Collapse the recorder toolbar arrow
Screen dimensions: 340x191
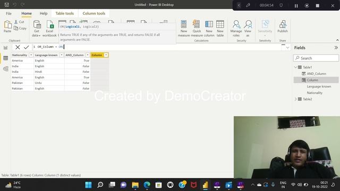(x=239, y=5)
